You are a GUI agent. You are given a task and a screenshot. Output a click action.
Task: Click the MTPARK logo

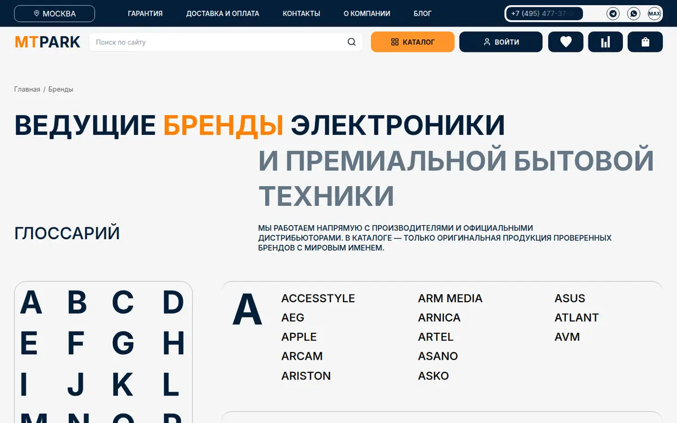pyautogui.click(x=47, y=42)
